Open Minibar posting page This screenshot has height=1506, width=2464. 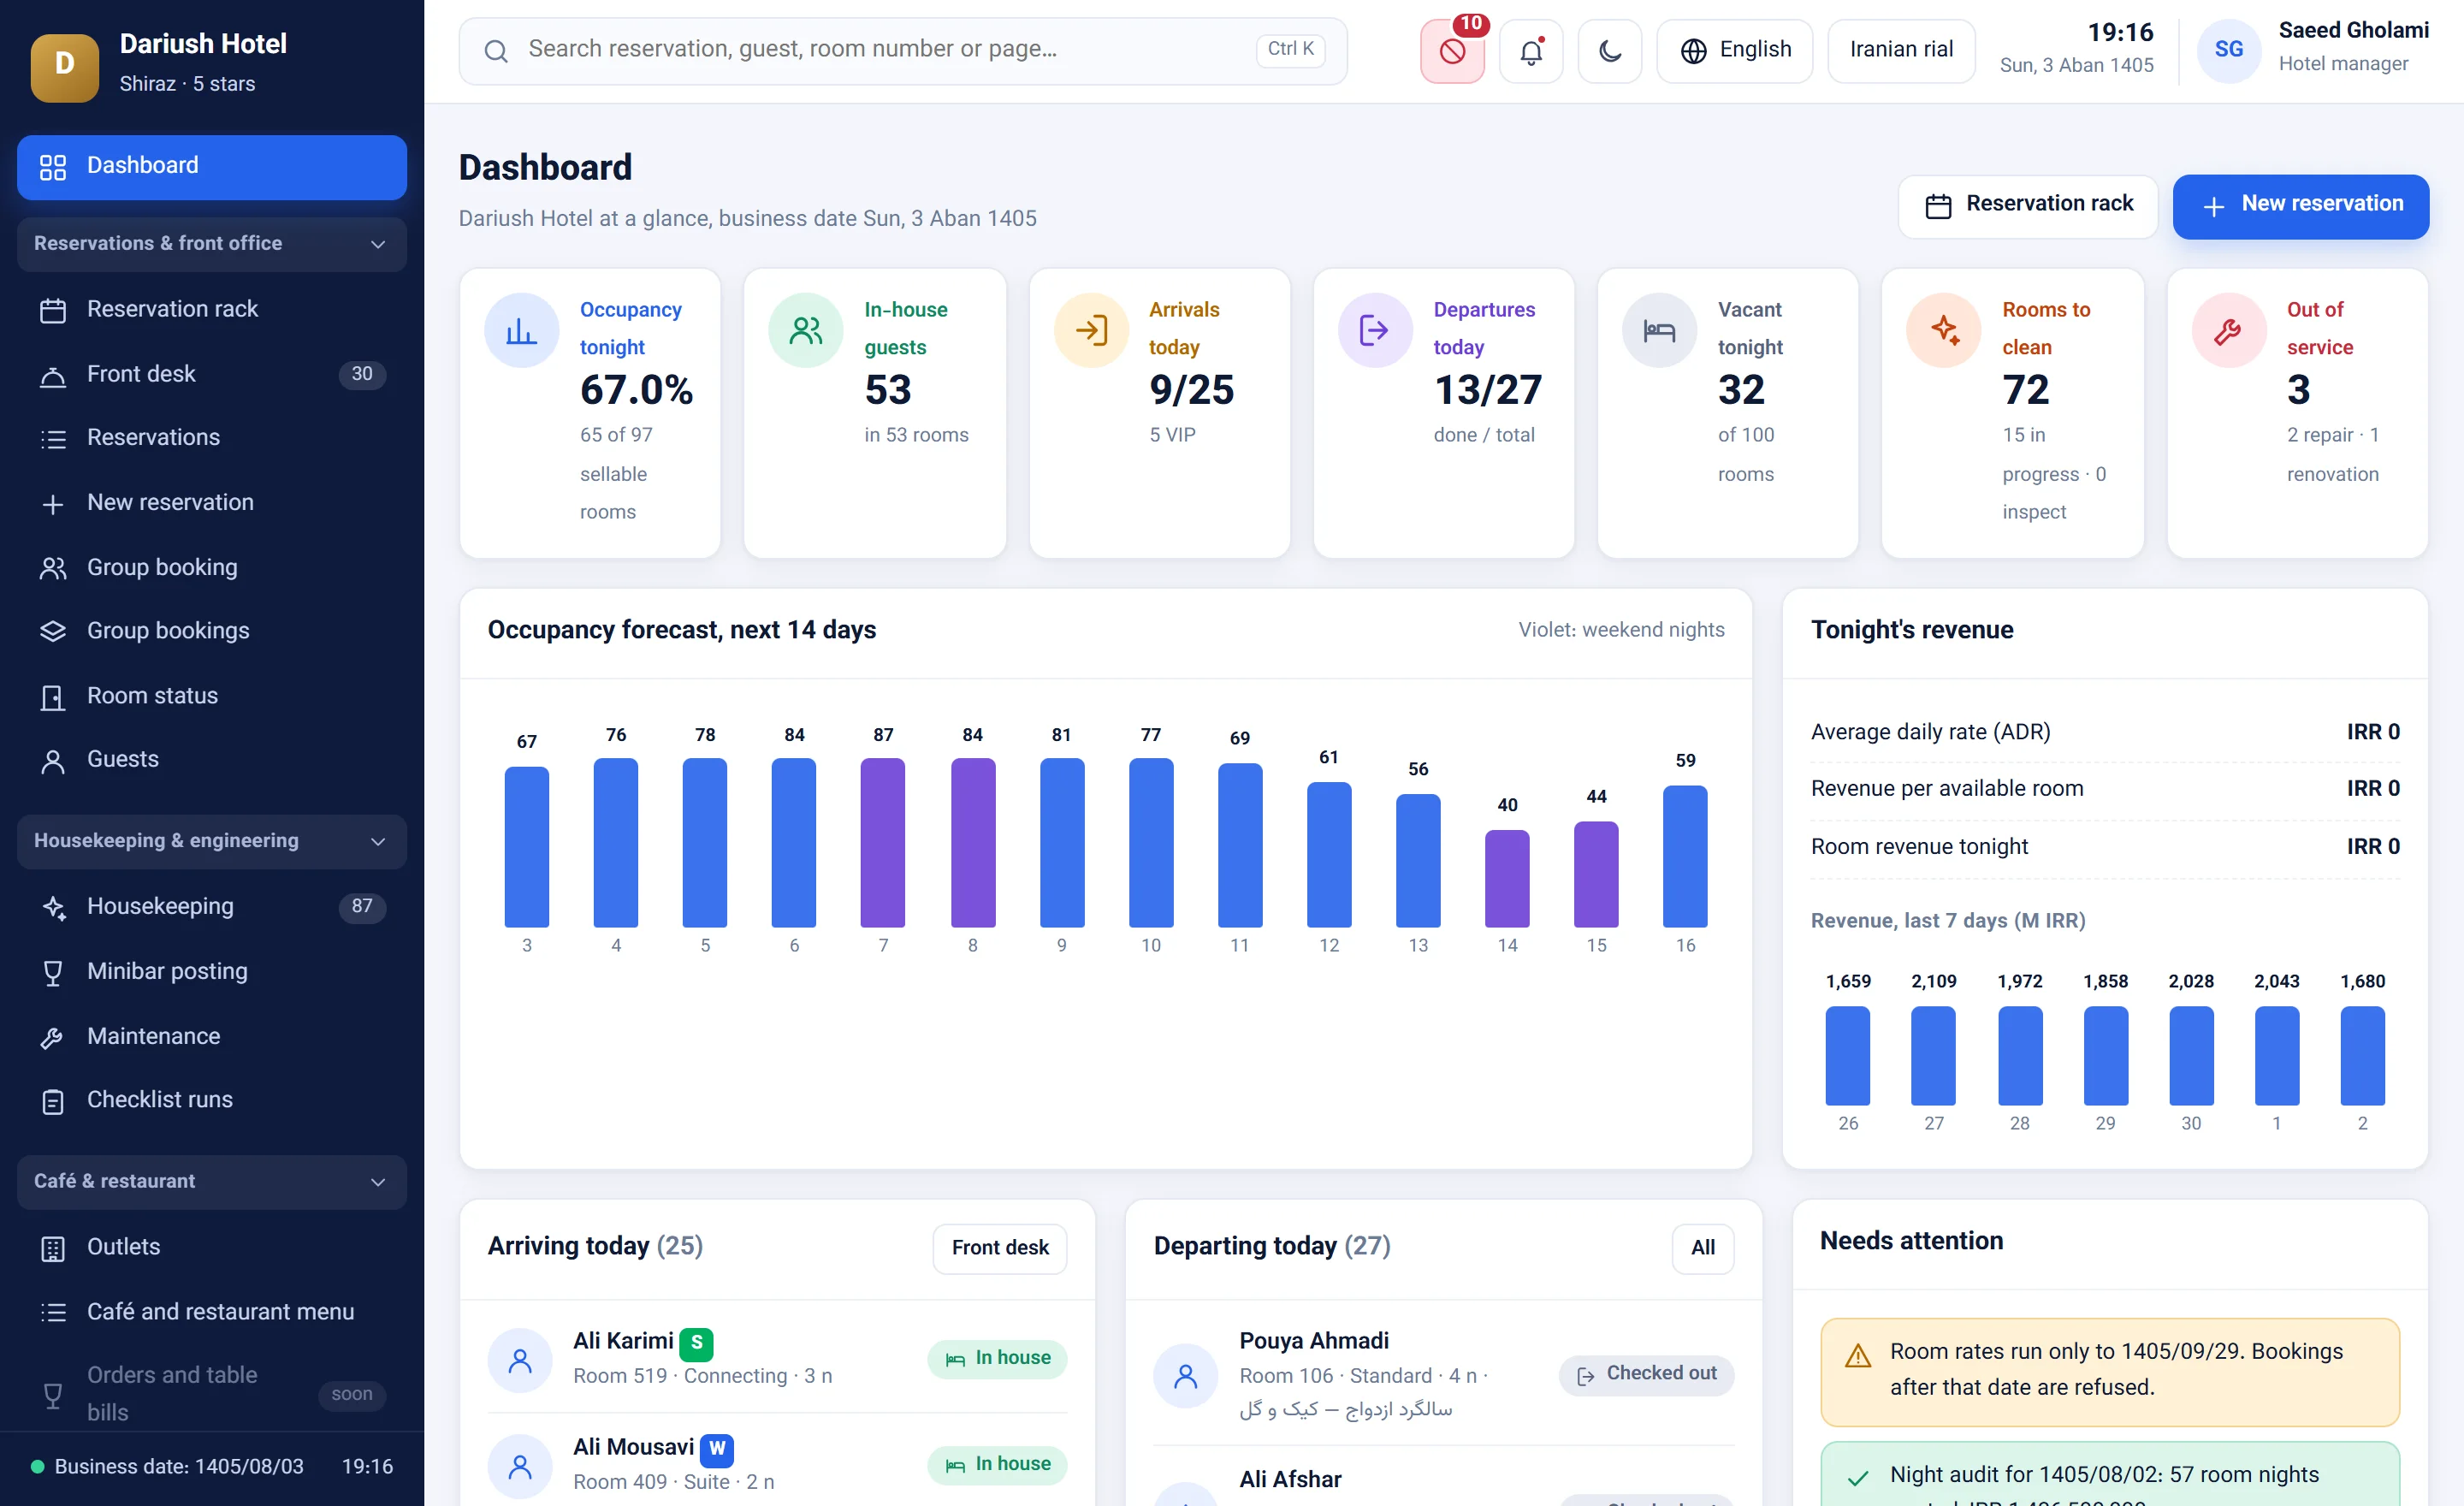pyautogui.click(x=212, y=971)
